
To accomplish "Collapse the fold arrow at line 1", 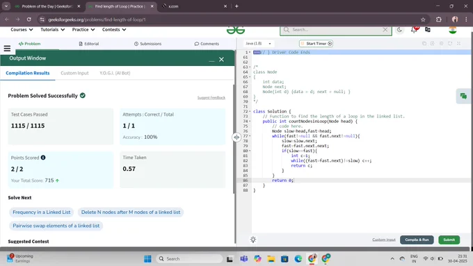I will coord(250,52).
